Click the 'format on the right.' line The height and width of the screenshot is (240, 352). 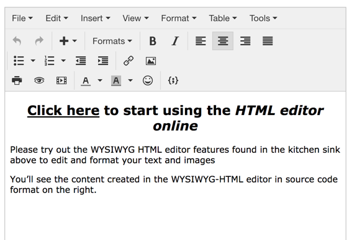click(53, 190)
